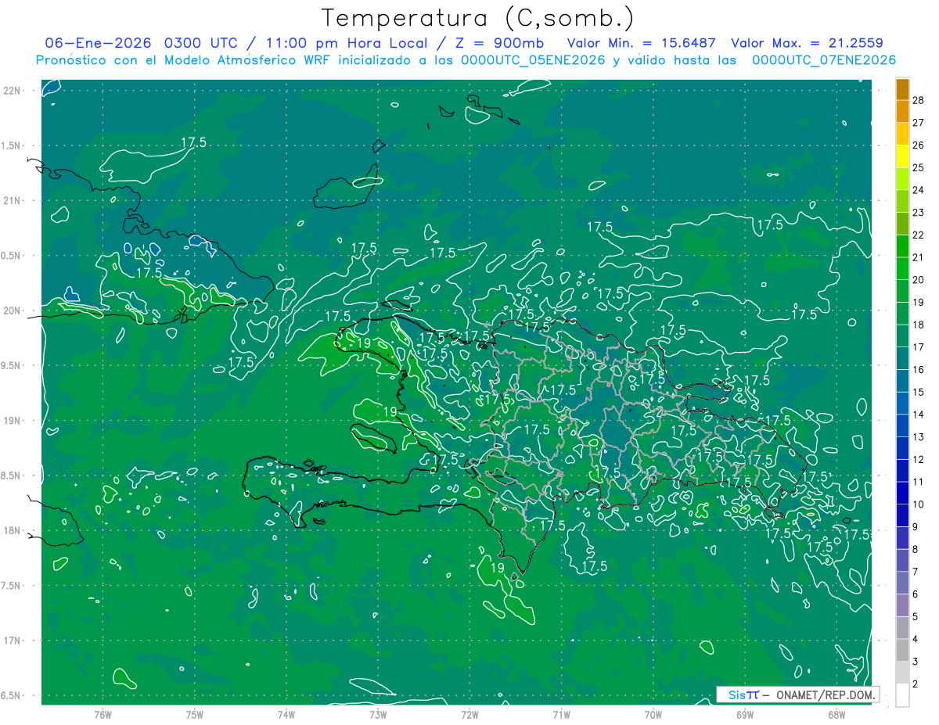The image size is (939, 725).
Task: Click the '24' label on the color scale
Action: pos(919,190)
